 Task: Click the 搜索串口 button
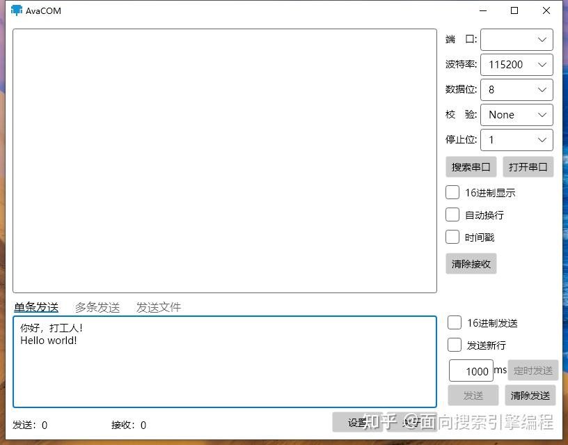coord(471,166)
